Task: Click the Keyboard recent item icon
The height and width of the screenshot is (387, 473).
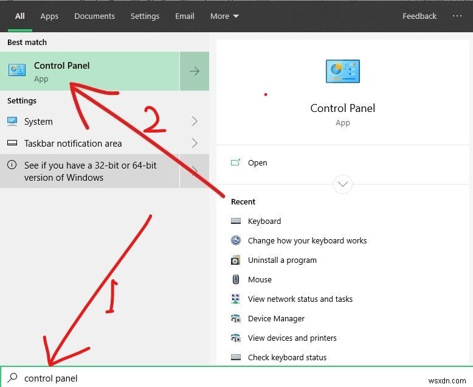Action: click(236, 221)
